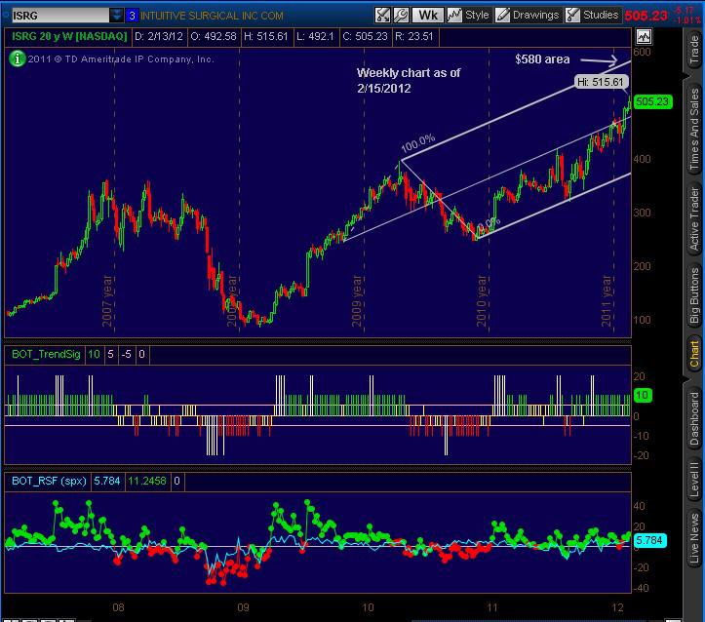The height and width of the screenshot is (622, 705).
Task: Click the ISRG 20 y W [NASDAQ] chart title
Action: click(x=68, y=36)
